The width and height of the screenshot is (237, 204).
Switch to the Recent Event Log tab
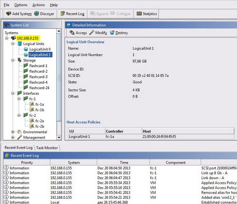[x=18, y=148]
